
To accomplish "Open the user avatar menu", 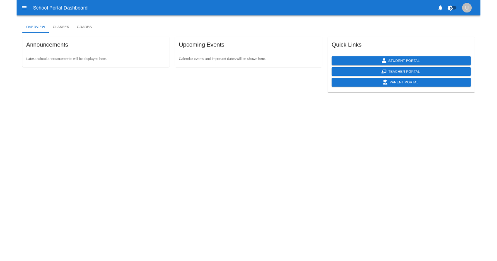I will 467,7.
